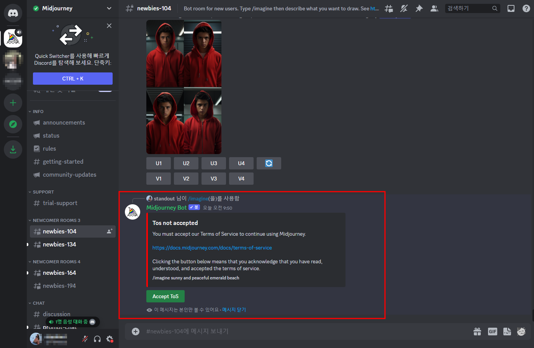Viewport: 534px width, 348px height.
Task: Toggle headphones deafen icon
Action: click(x=97, y=339)
